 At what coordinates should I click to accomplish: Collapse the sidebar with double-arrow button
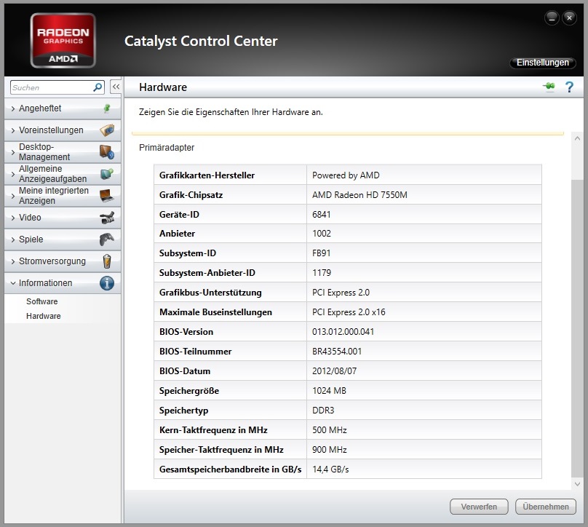pyautogui.click(x=116, y=87)
